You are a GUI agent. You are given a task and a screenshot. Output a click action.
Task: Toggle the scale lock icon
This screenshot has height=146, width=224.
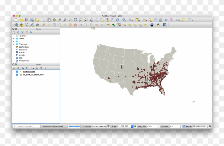tap(135, 126)
